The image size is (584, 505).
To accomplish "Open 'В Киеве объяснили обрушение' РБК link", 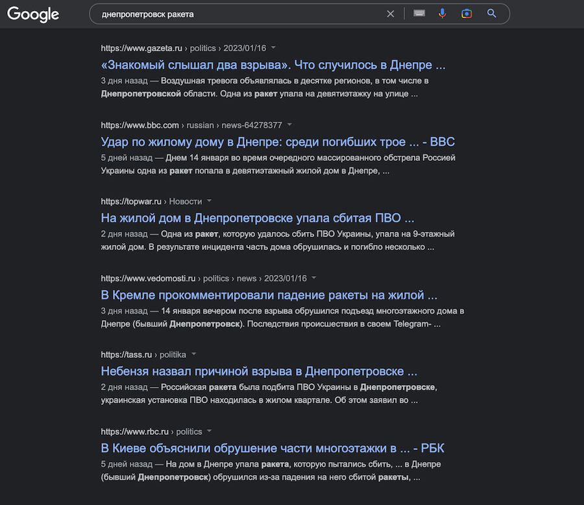I will (273, 448).
